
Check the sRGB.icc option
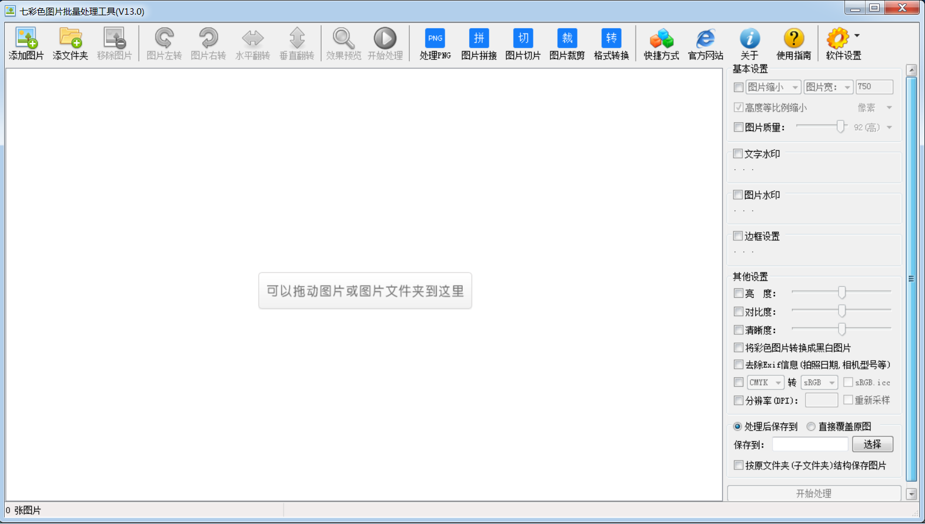[x=848, y=382]
